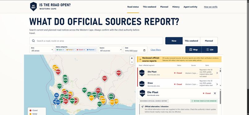Select the green MR309 map marker
249x115 pixels.
(x=84, y=90)
